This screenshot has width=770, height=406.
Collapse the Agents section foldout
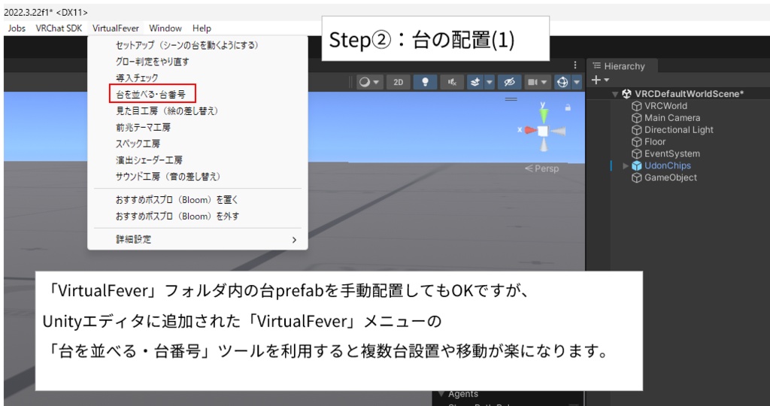(441, 394)
